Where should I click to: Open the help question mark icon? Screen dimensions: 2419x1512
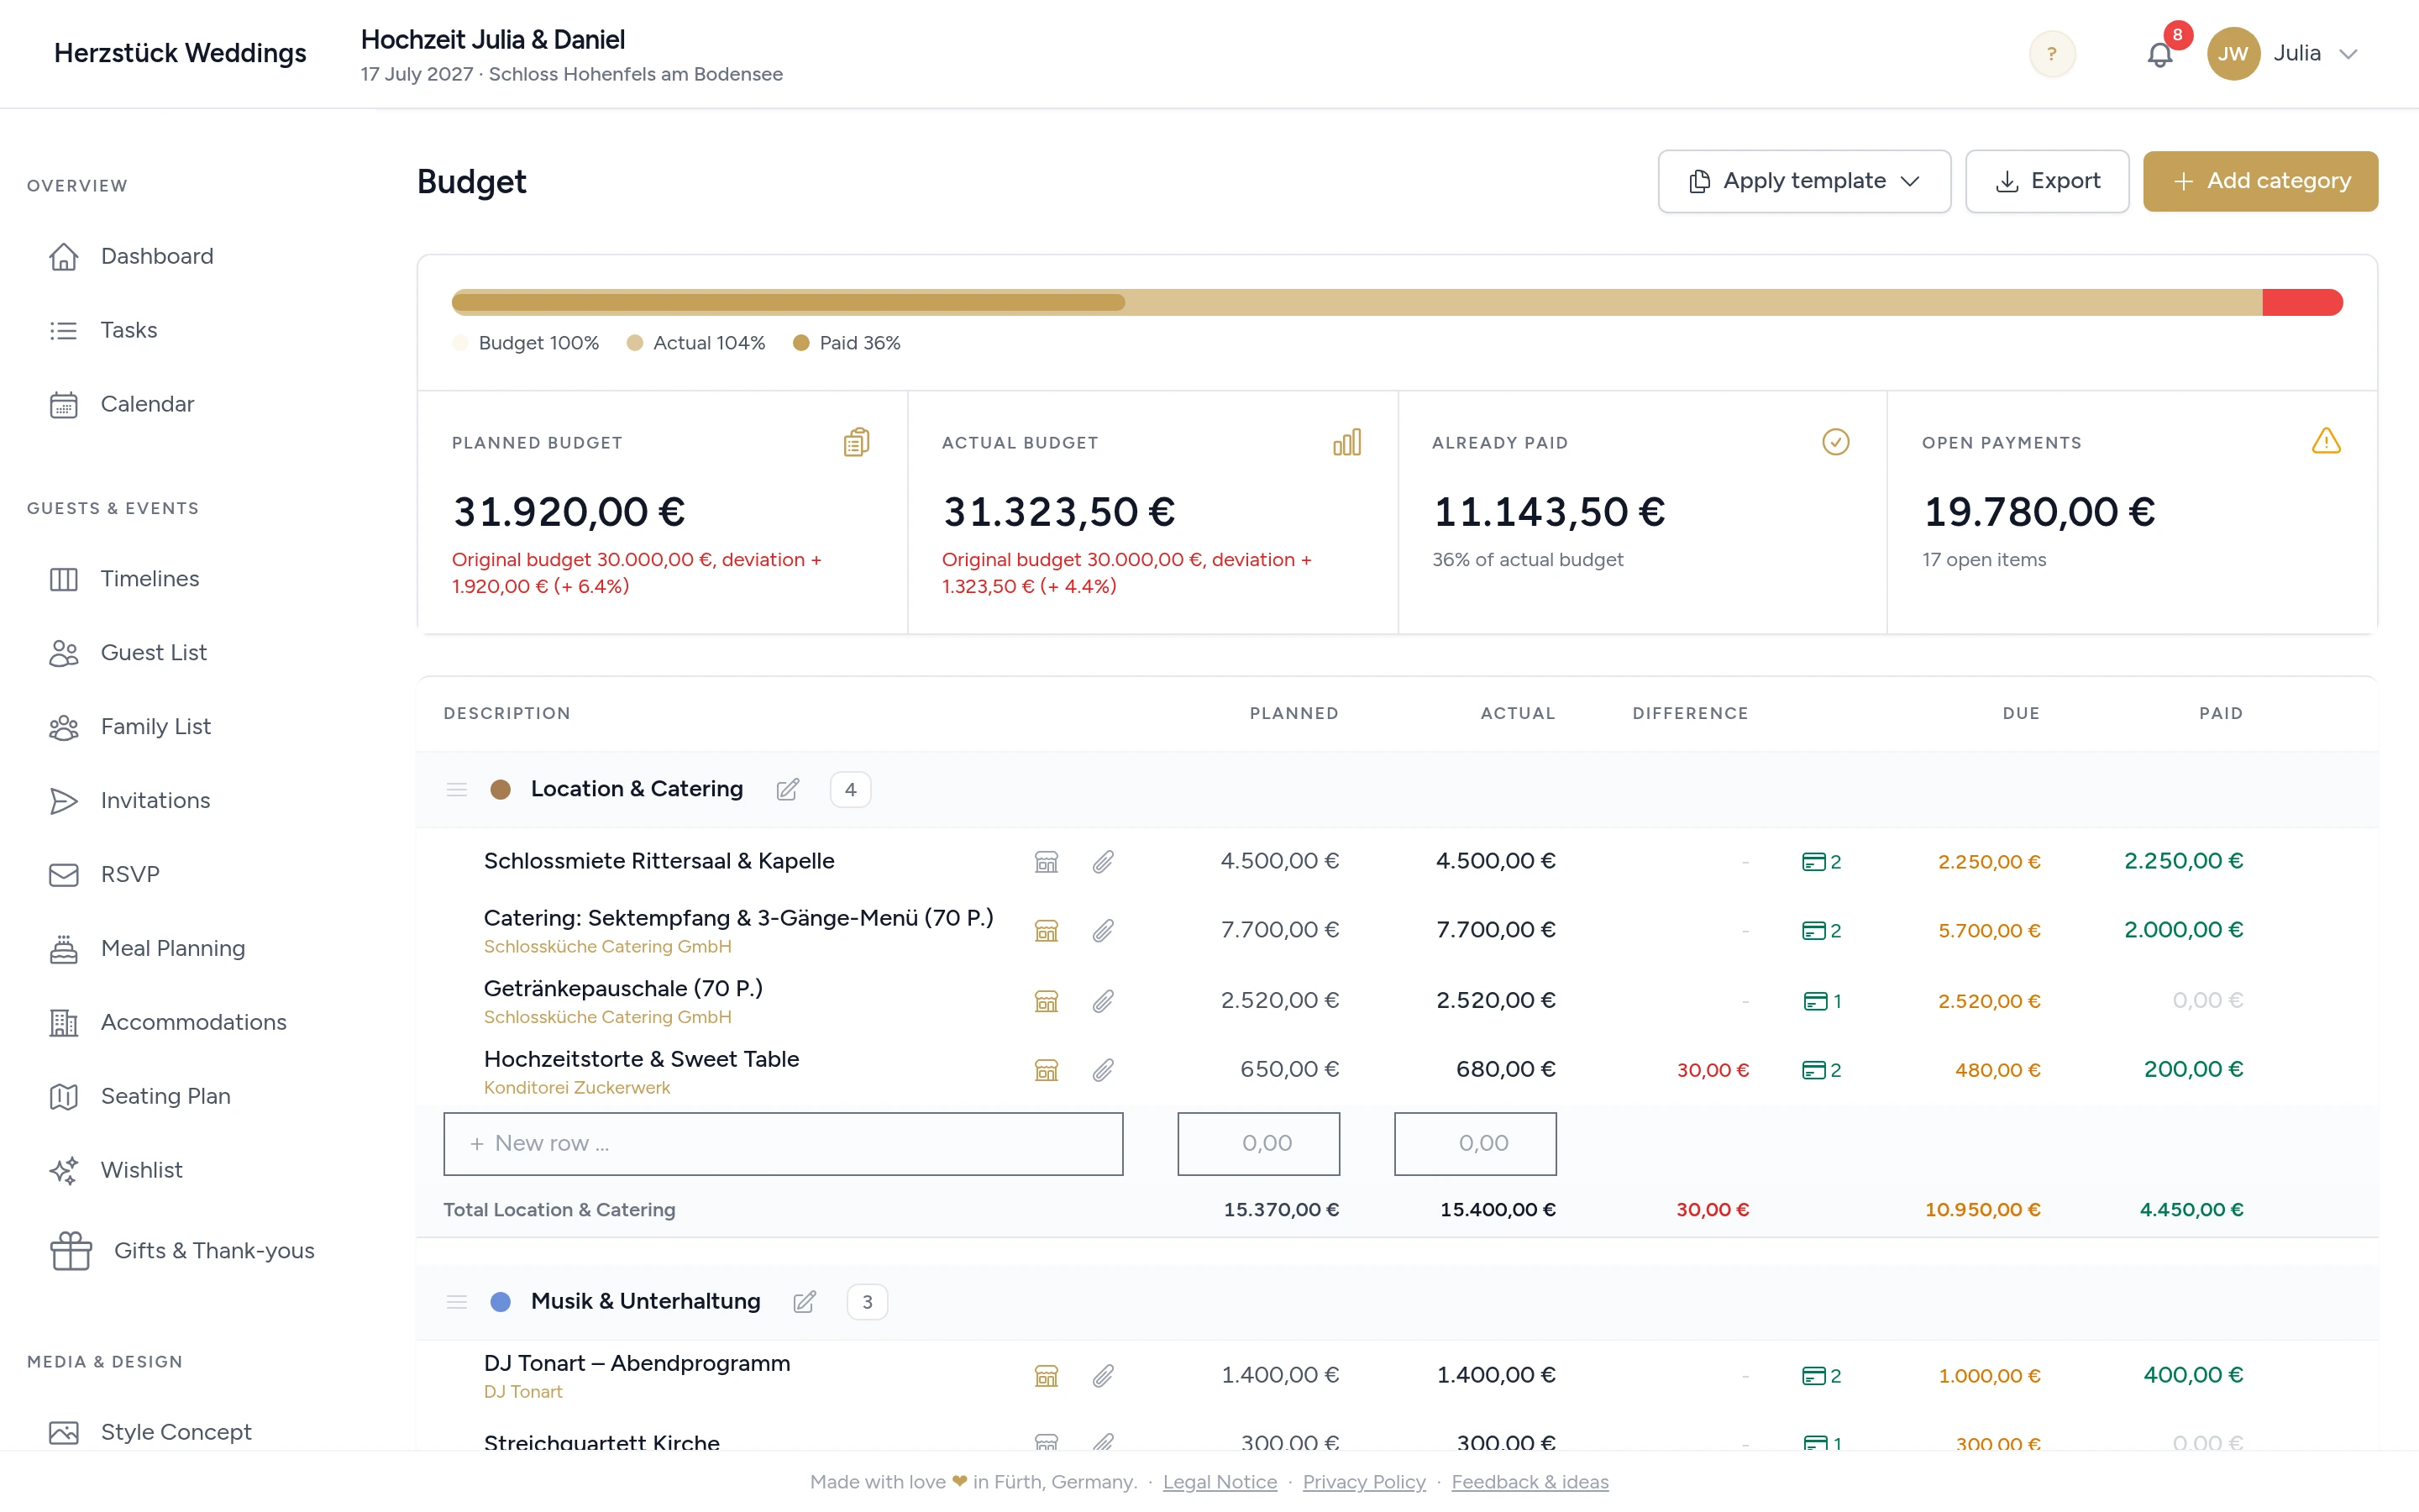[x=2052, y=53]
